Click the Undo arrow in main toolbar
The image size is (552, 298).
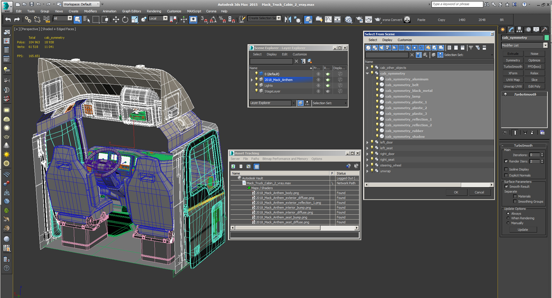click(x=8, y=19)
